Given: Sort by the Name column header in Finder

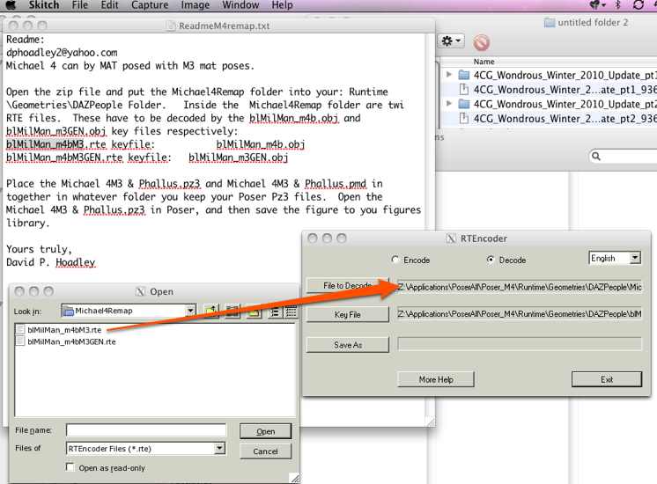Looking at the screenshot, I should (484, 62).
